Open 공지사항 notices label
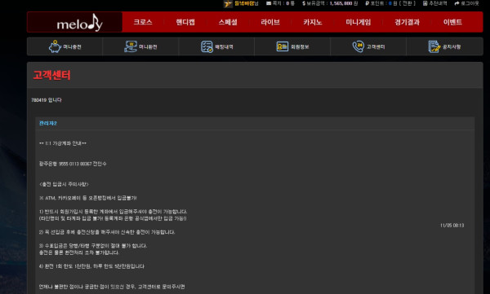The image size is (490, 294). tap(452, 46)
